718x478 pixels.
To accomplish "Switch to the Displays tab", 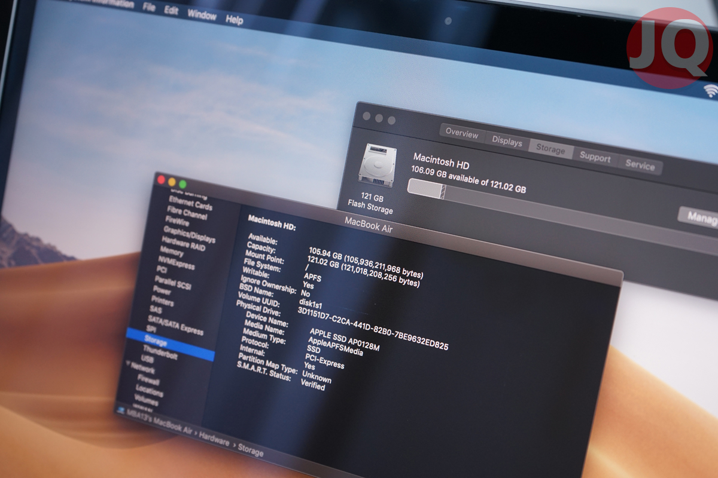I will click(x=507, y=142).
